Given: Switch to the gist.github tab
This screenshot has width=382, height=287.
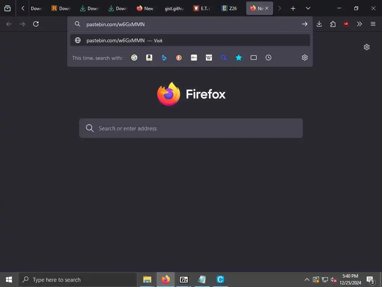Looking at the screenshot, I should pos(174,8).
